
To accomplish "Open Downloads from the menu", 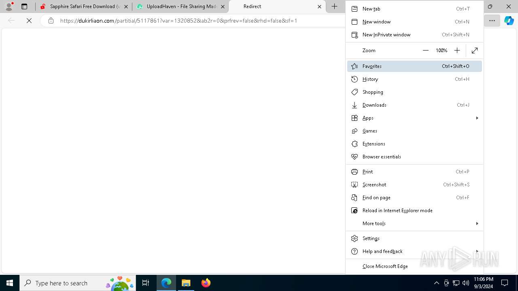I will point(414,105).
